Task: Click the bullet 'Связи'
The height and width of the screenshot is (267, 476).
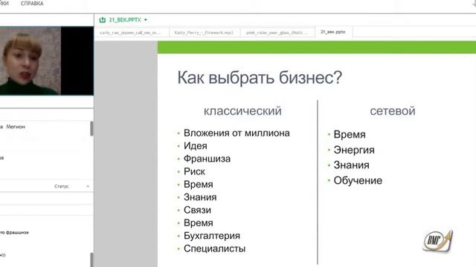Action: tap(197, 210)
